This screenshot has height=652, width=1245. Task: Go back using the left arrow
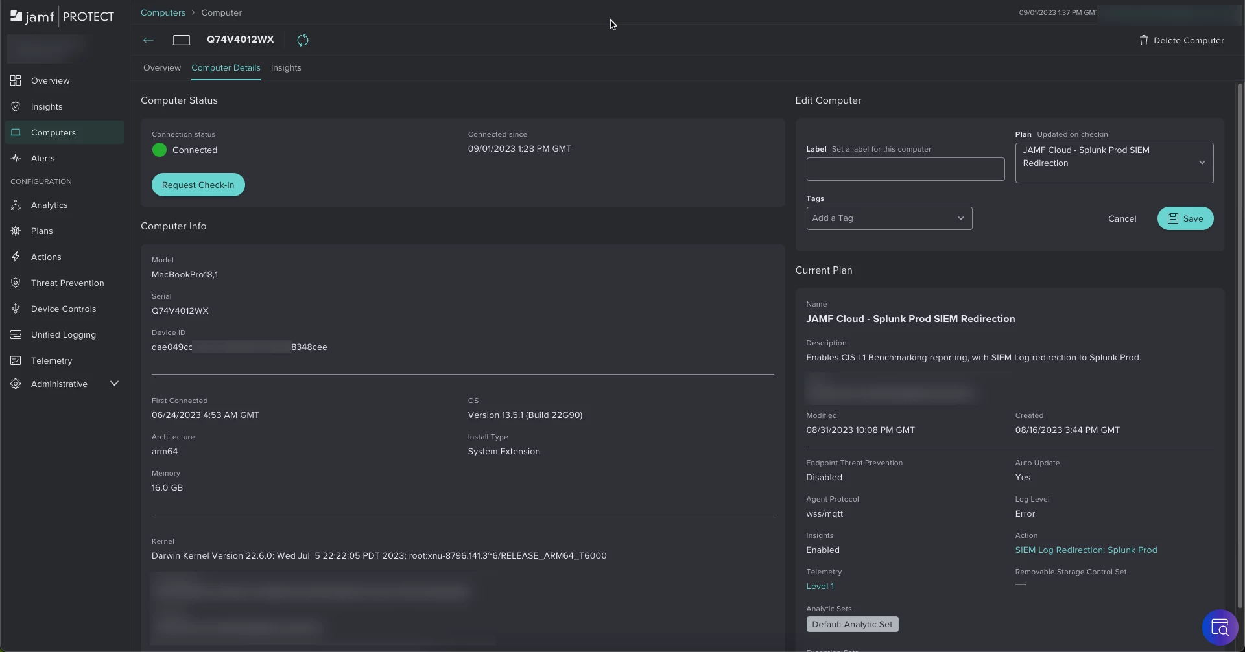148,40
